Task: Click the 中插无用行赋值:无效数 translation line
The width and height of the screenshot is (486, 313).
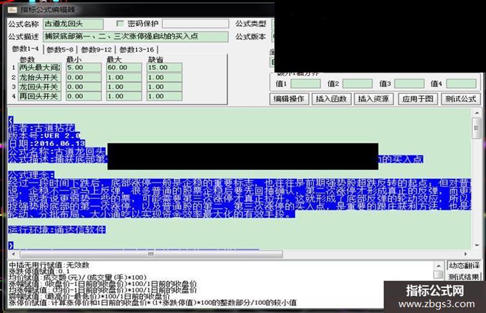Action: pyautogui.click(x=49, y=265)
